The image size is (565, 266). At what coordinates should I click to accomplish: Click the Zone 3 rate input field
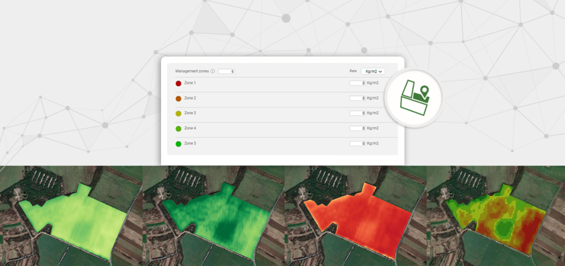tap(358, 113)
